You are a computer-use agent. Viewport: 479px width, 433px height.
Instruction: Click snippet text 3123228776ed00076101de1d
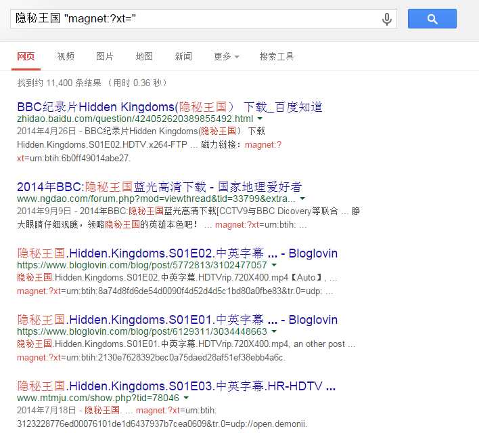click(162, 424)
